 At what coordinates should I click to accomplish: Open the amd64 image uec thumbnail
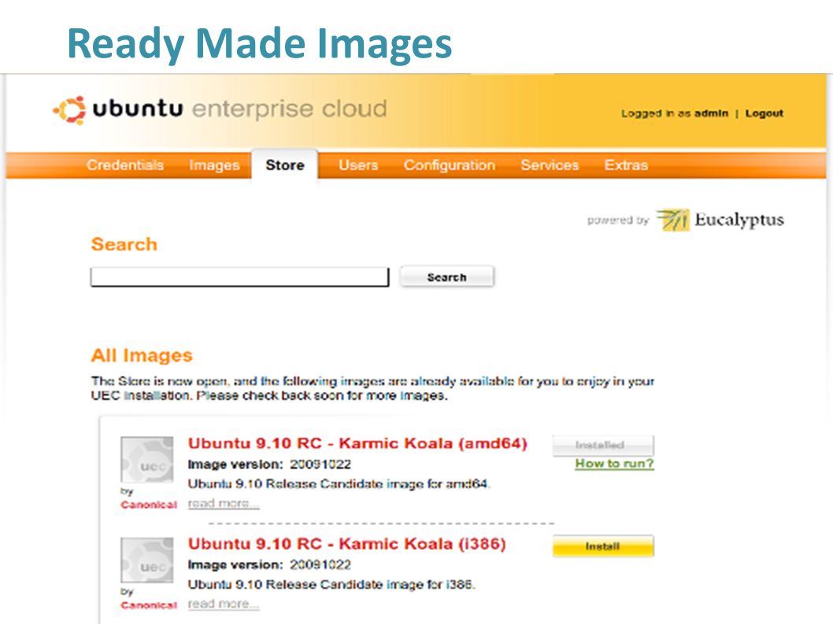pos(147,460)
